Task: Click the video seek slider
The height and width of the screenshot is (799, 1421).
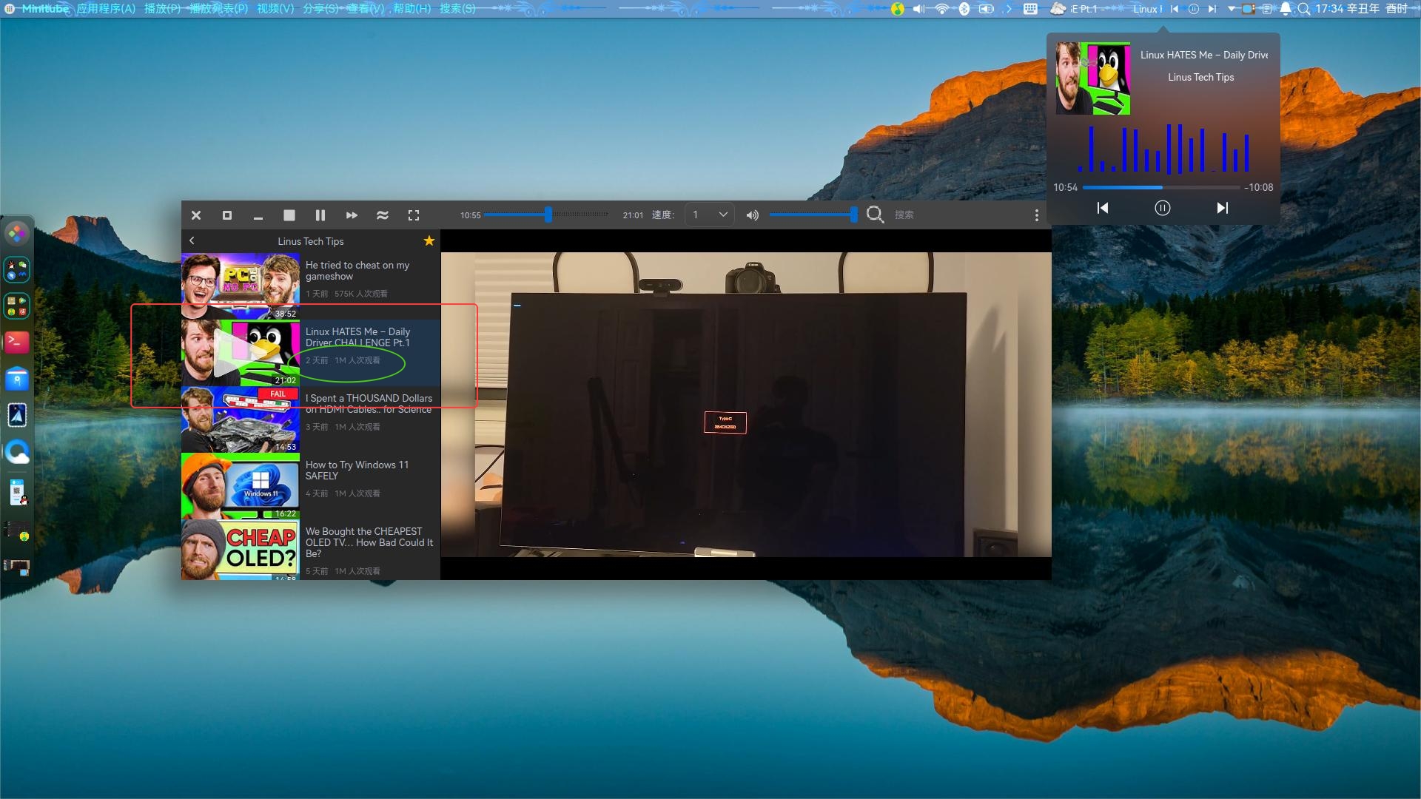Action: (548, 215)
